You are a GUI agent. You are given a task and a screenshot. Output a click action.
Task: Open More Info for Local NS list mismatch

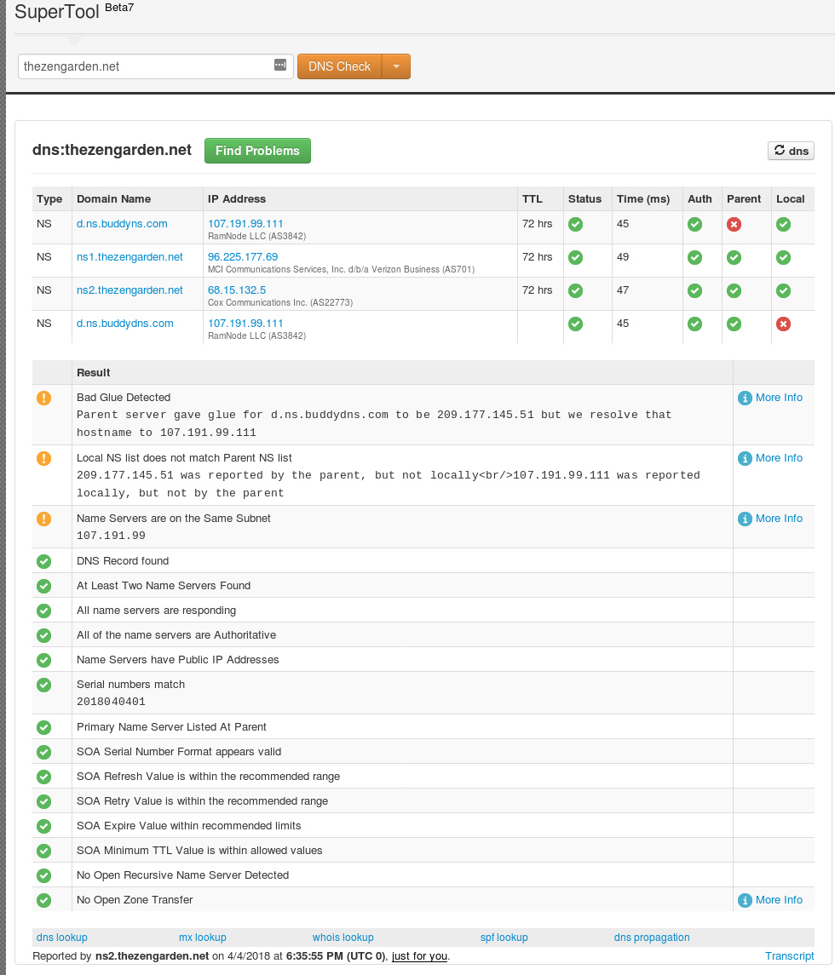coord(779,457)
